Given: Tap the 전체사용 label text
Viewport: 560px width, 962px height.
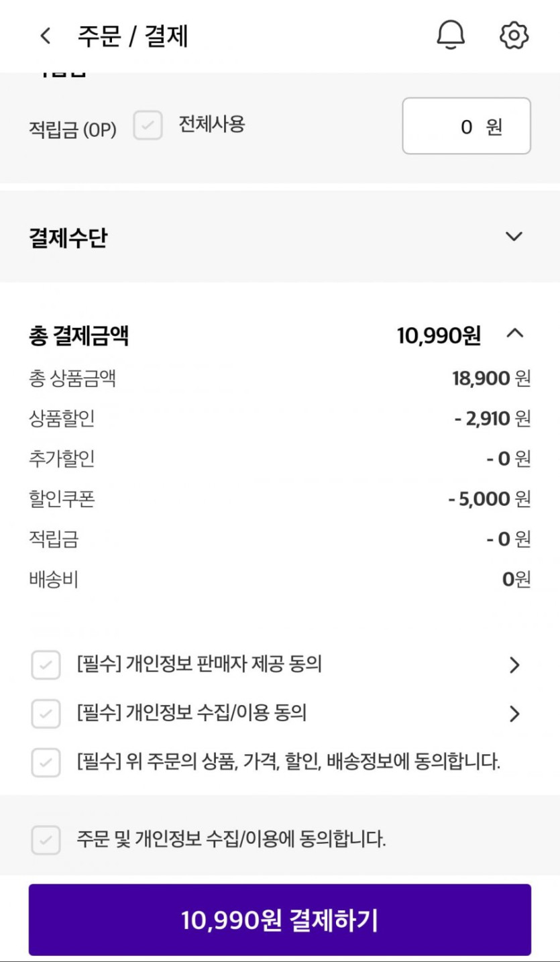Looking at the screenshot, I should pos(211,124).
